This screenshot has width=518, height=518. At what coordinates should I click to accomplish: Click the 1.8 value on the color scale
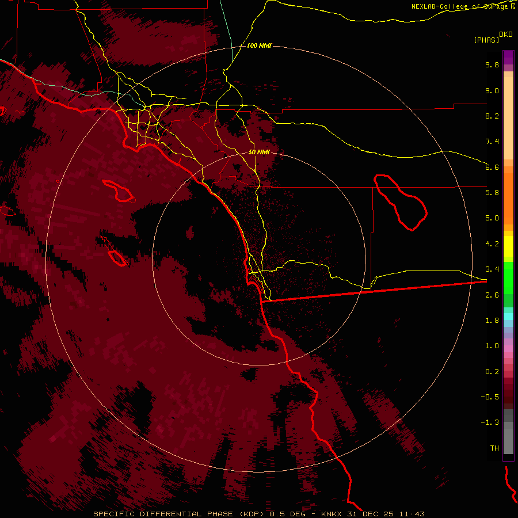coord(492,321)
